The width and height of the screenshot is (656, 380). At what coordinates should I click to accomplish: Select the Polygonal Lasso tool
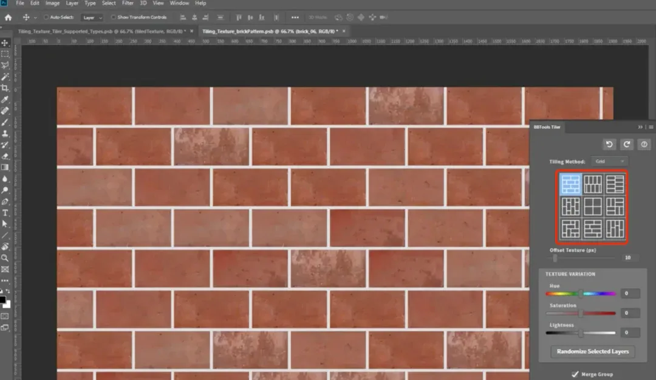5,65
